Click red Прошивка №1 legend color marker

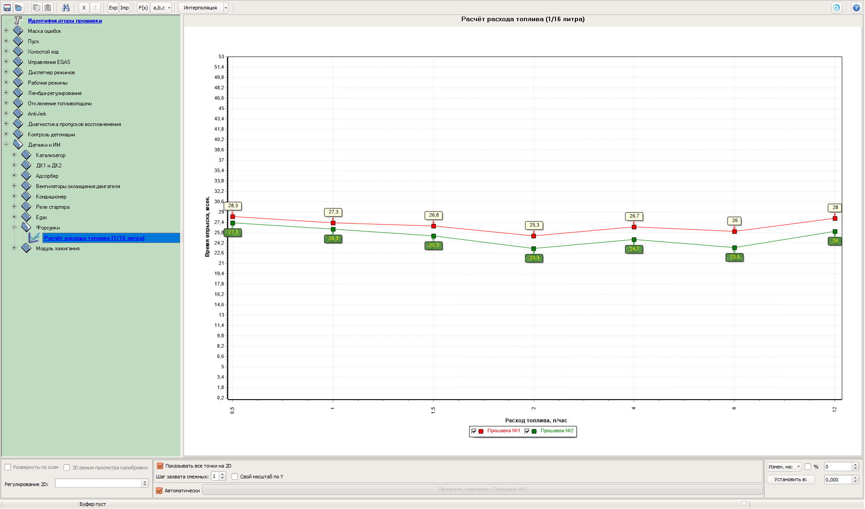pyautogui.click(x=481, y=431)
